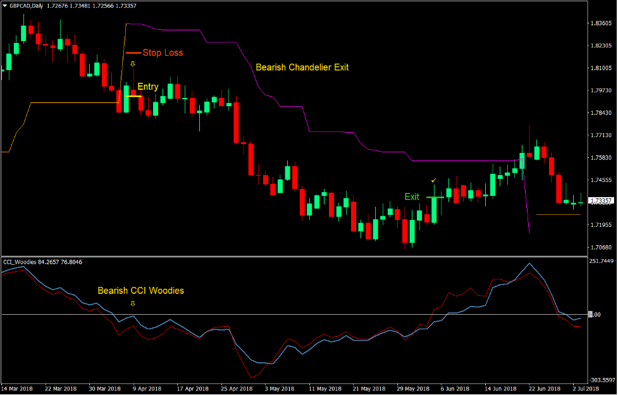Select the yellow entry arrow below Stop Loss
The image size is (618, 395).
[132, 64]
